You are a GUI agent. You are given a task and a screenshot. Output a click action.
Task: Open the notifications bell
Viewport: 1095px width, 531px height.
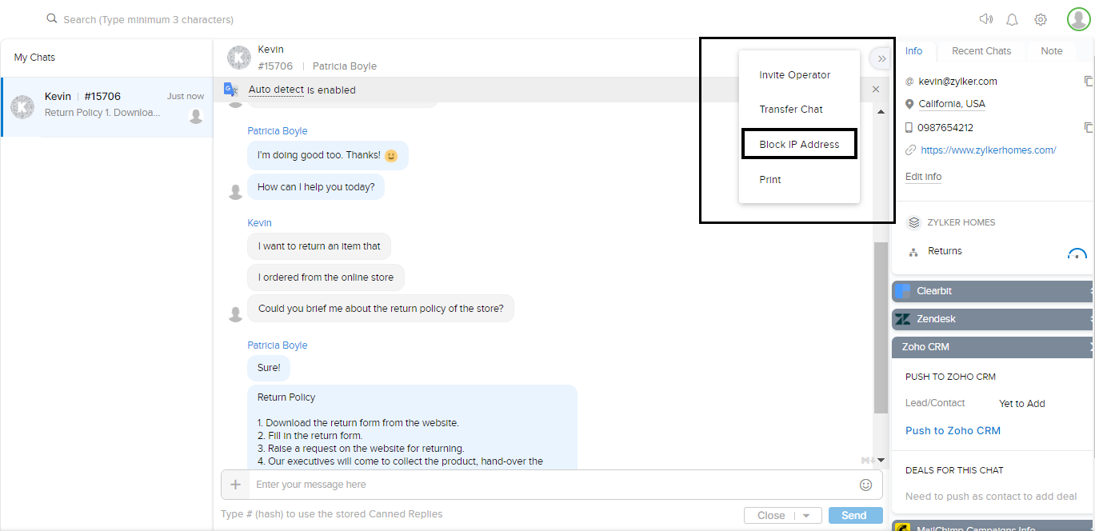point(1012,19)
